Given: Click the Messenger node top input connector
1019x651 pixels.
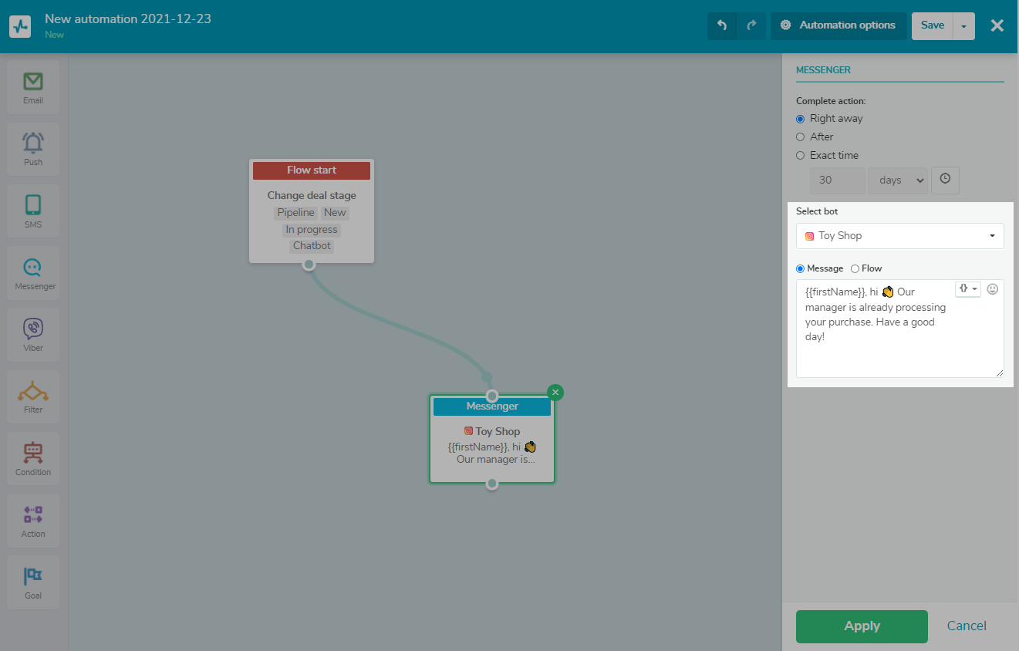Looking at the screenshot, I should pos(492,396).
